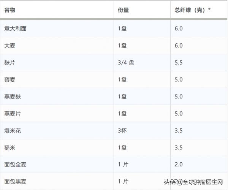Viewport: 228px width, 190px height.
Task: Select the 面包全麦 row label
Action: [x=15, y=165]
